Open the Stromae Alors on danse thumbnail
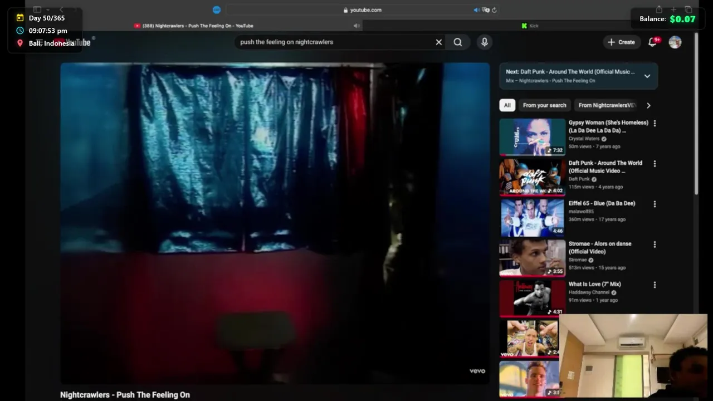Viewport: 713px width, 401px height. 532,258
